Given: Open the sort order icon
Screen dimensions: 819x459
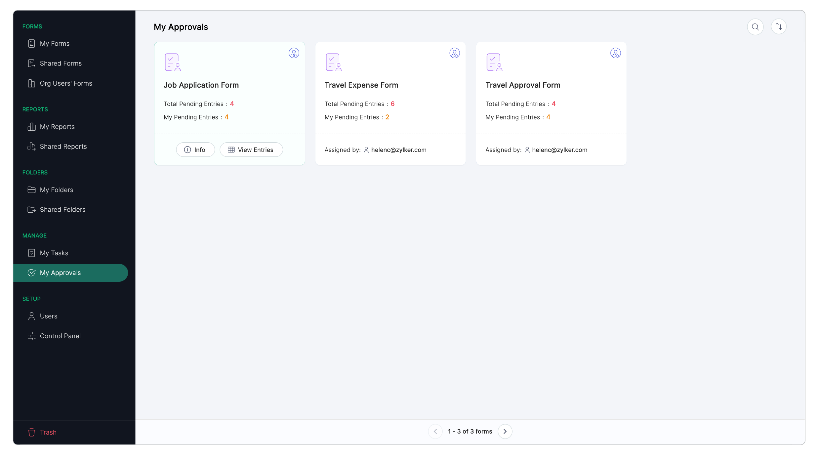Looking at the screenshot, I should pyautogui.click(x=778, y=27).
